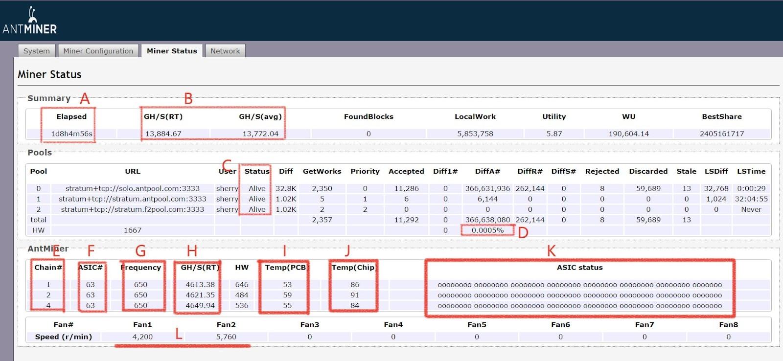The width and height of the screenshot is (783, 361).
Task: Click the Frequency column header
Action: point(141,268)
